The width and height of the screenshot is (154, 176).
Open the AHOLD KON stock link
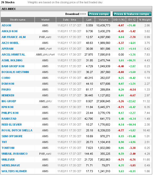10,31
